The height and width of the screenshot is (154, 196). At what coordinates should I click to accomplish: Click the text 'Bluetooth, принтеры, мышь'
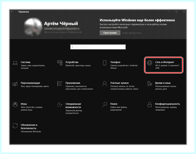[x=78, y=65]
